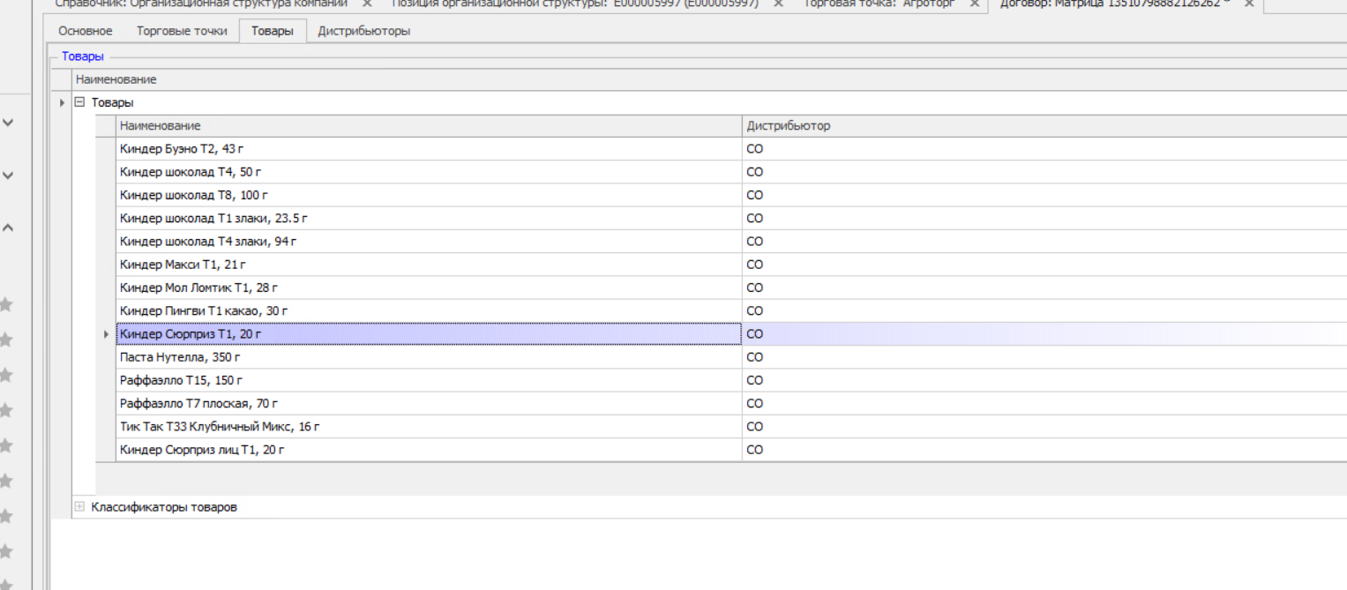The height and width of the screenshot is (590, 1347).
Task: Click row indicator arrow beside Киндер Сюрприз Т1
Action: 106,334
